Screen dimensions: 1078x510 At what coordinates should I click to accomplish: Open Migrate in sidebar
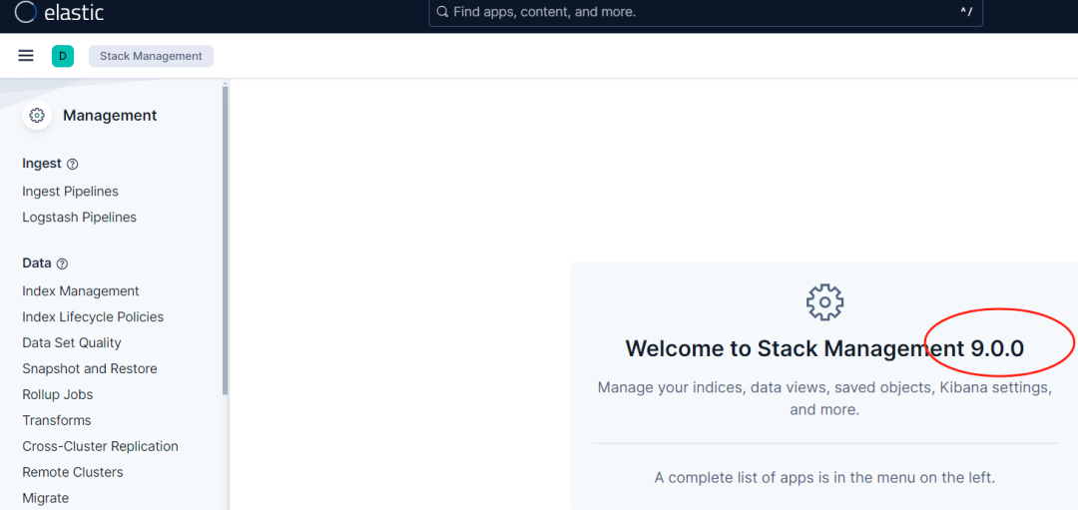pyautogui.click(x=45, y=498)
